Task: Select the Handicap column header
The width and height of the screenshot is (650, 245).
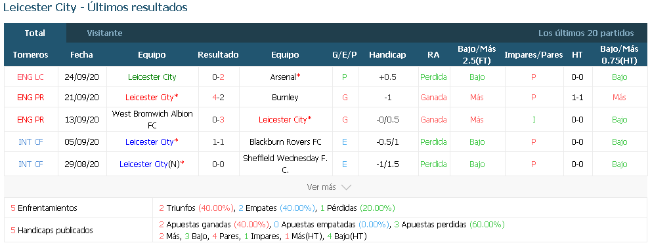Action: click(x=387, y=54)
